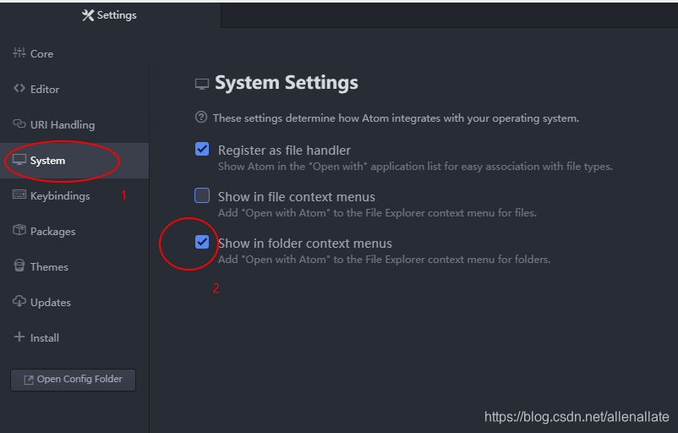This screenshot has height=433, width=678.
Task: Click the external link icon in Open Config Folder
Action: coord(29,380)
